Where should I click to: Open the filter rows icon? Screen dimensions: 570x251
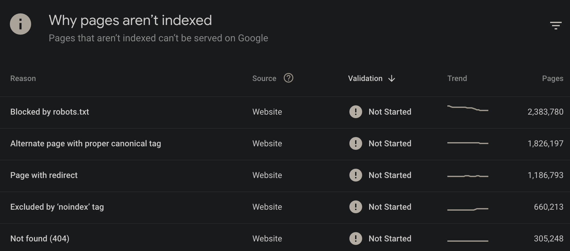(556, 25)
